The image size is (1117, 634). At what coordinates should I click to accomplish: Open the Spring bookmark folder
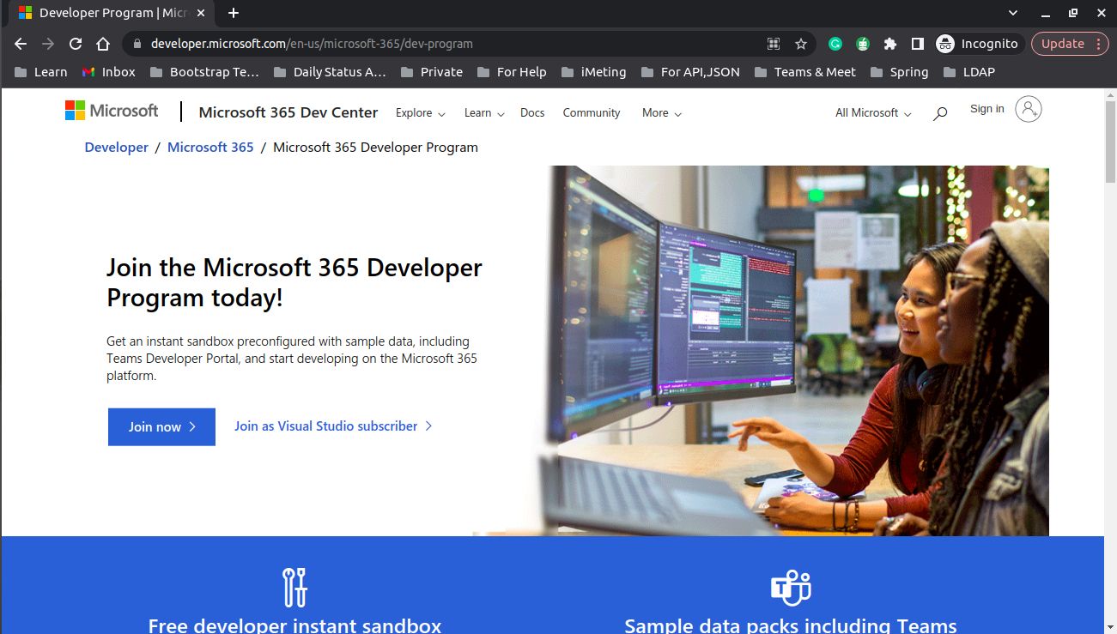tap(899, 72)
